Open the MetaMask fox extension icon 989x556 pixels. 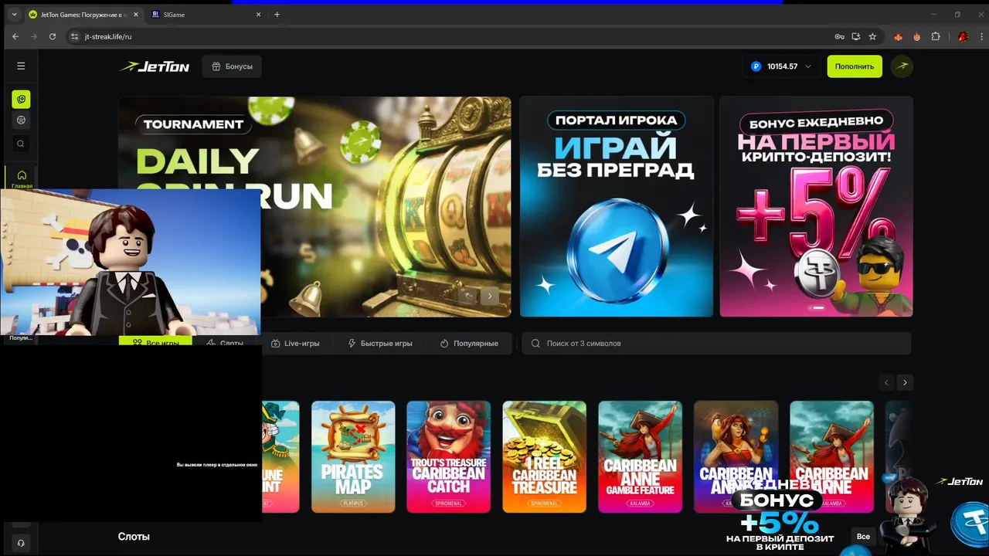pos(899,36)
